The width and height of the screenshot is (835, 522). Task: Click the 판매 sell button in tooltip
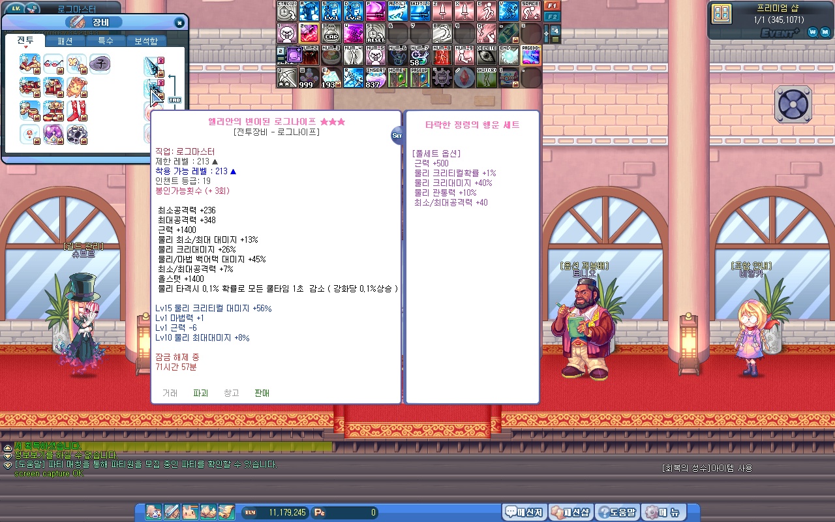click(262, 393)
